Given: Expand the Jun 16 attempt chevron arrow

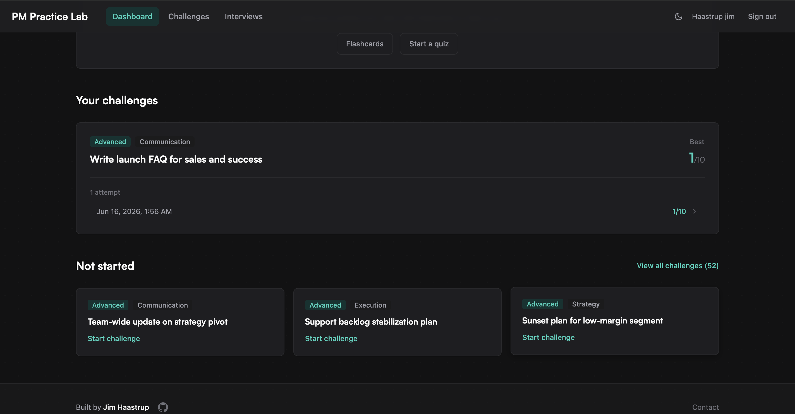Looking at the screenshot, I should pyautogui.click(x=695, y=211).
